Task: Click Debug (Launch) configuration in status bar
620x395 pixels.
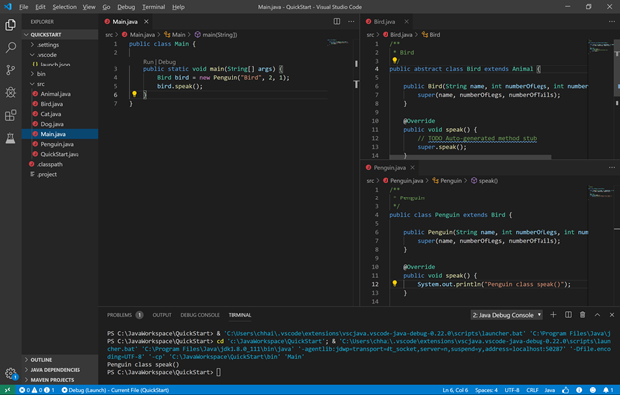Action: pyautogui.click(x=115, y=390)
